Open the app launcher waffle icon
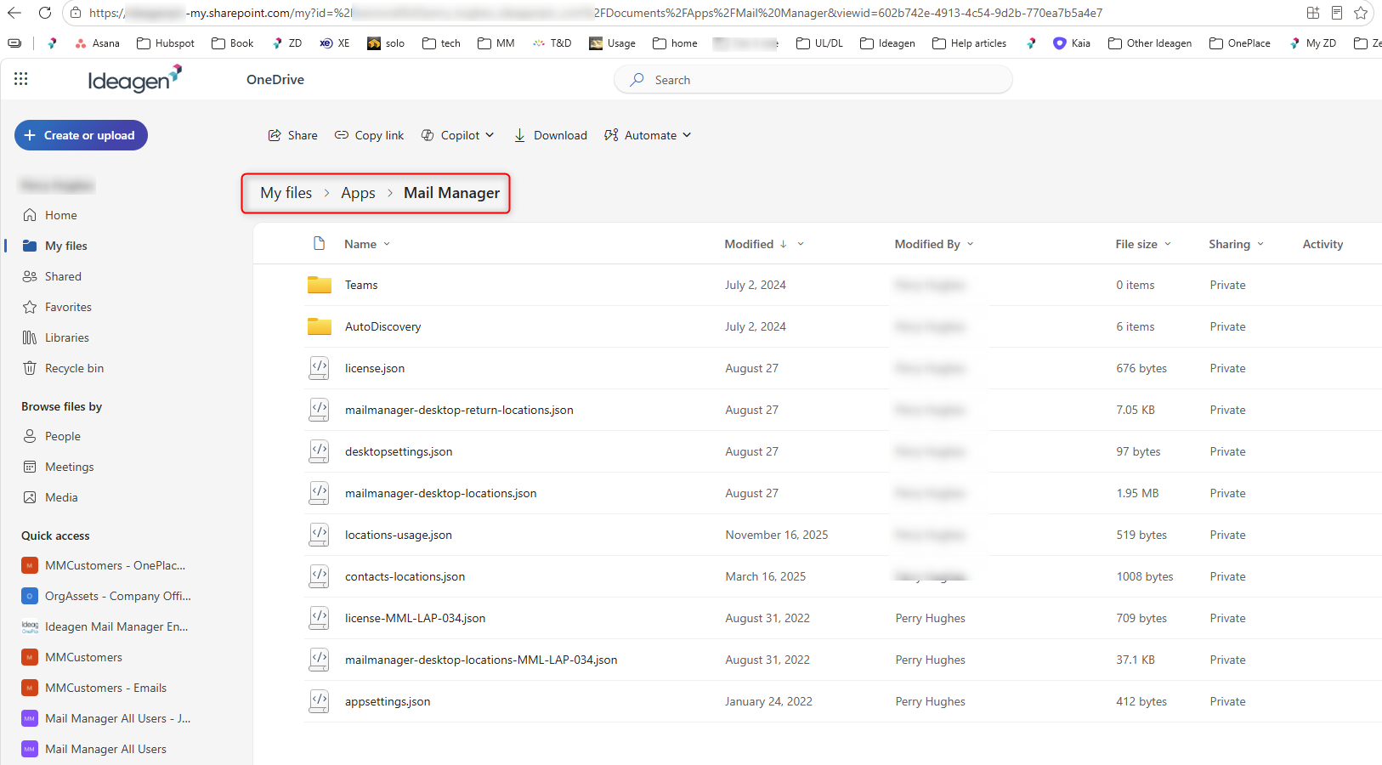The image size is (1382, 765). (x=21, y=79)
